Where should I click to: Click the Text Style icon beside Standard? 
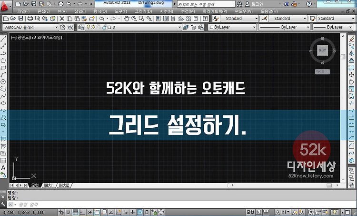pos(216,19)
